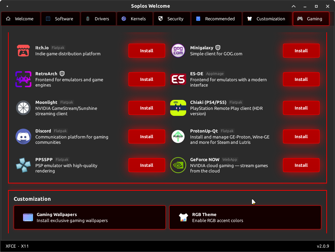Click the shield badge beside Minigalaxy
This screenshot has width=335, height=252.
(218, 48)
